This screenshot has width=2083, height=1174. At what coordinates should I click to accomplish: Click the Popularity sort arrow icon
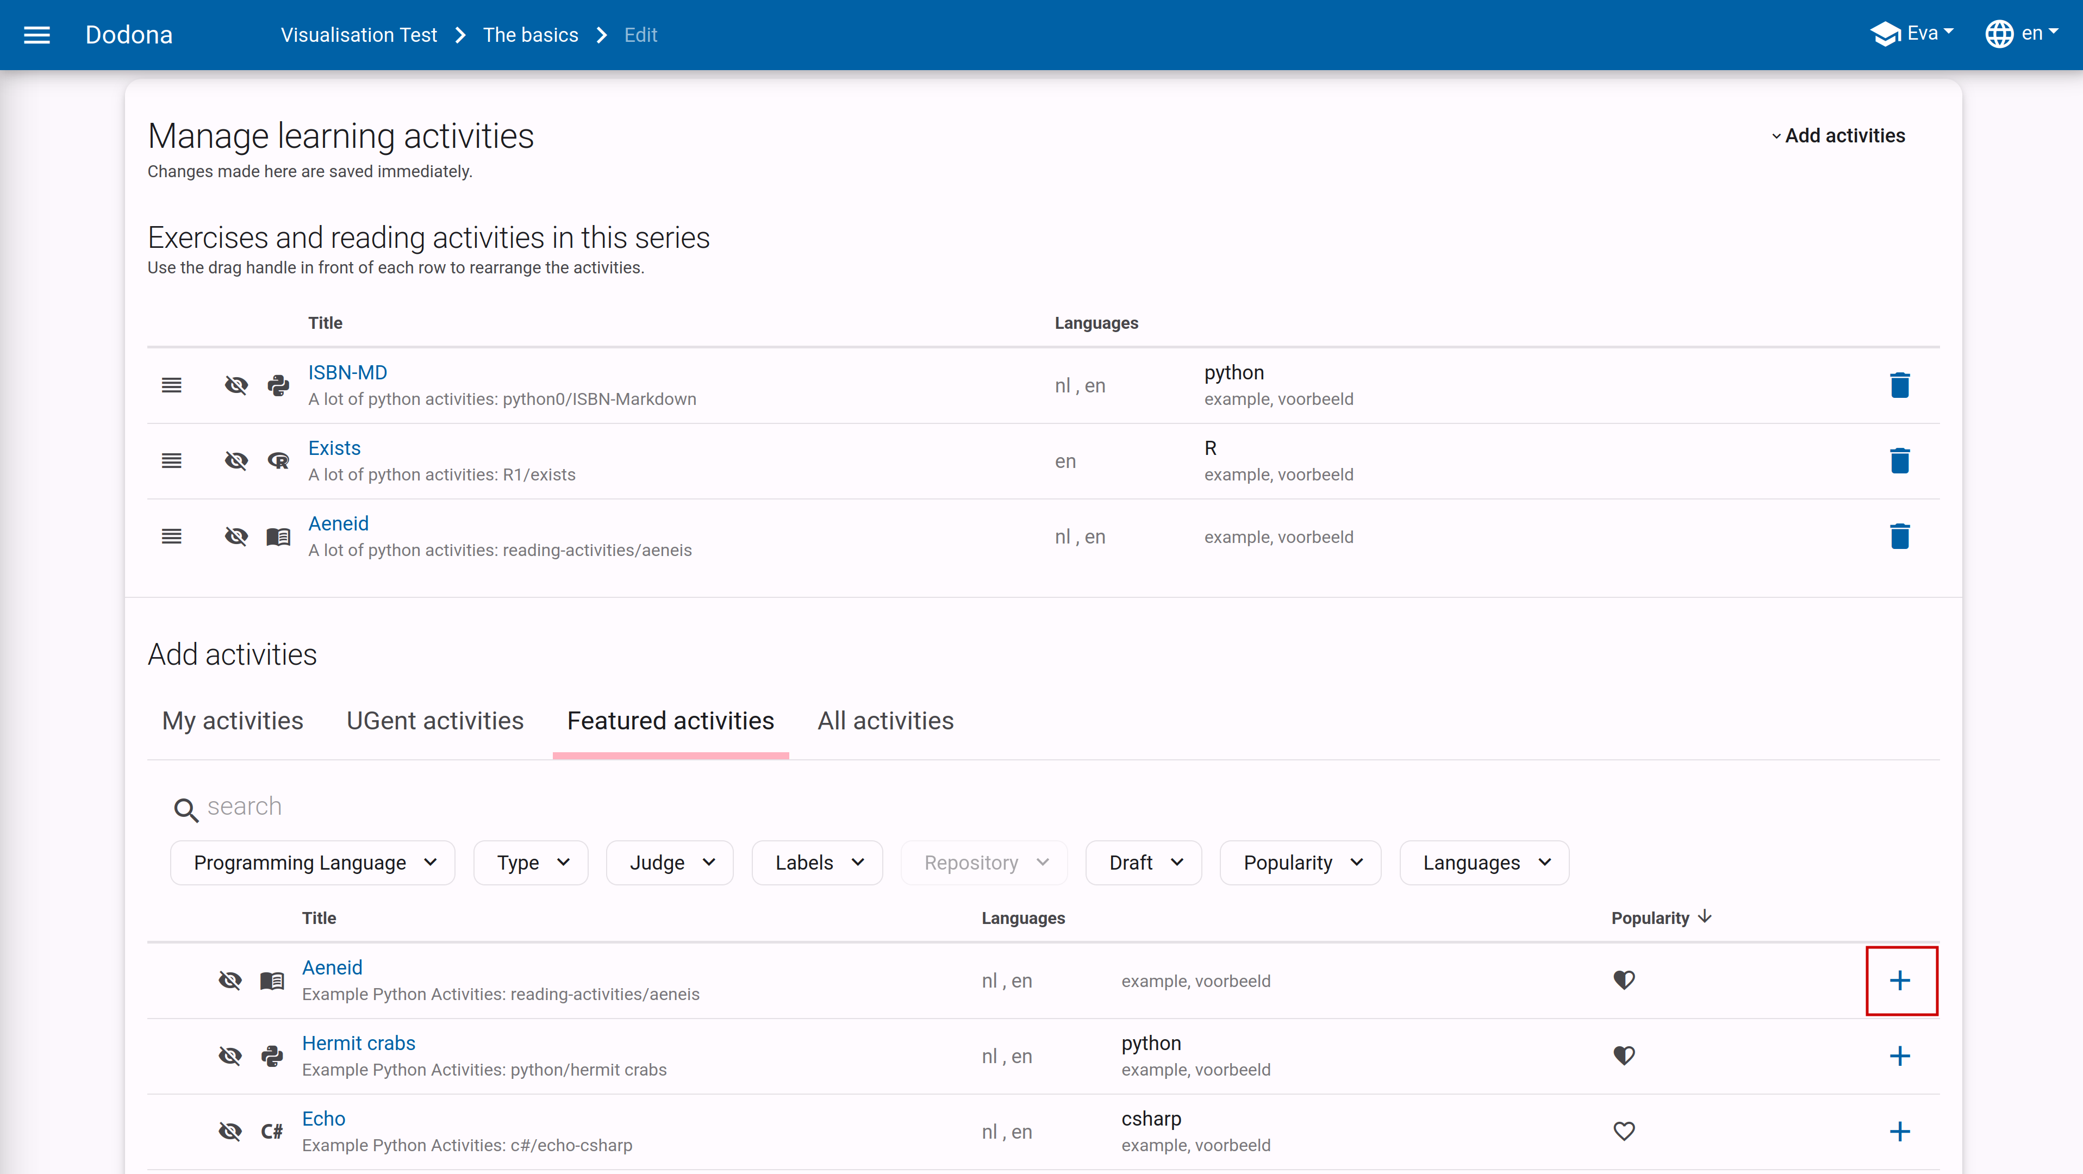click(x=1705, y=916)
